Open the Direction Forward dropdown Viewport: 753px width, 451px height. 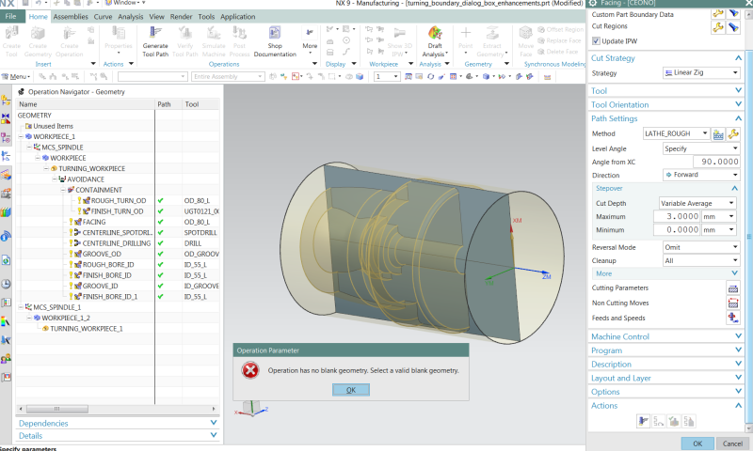click(x=700, y=175)
